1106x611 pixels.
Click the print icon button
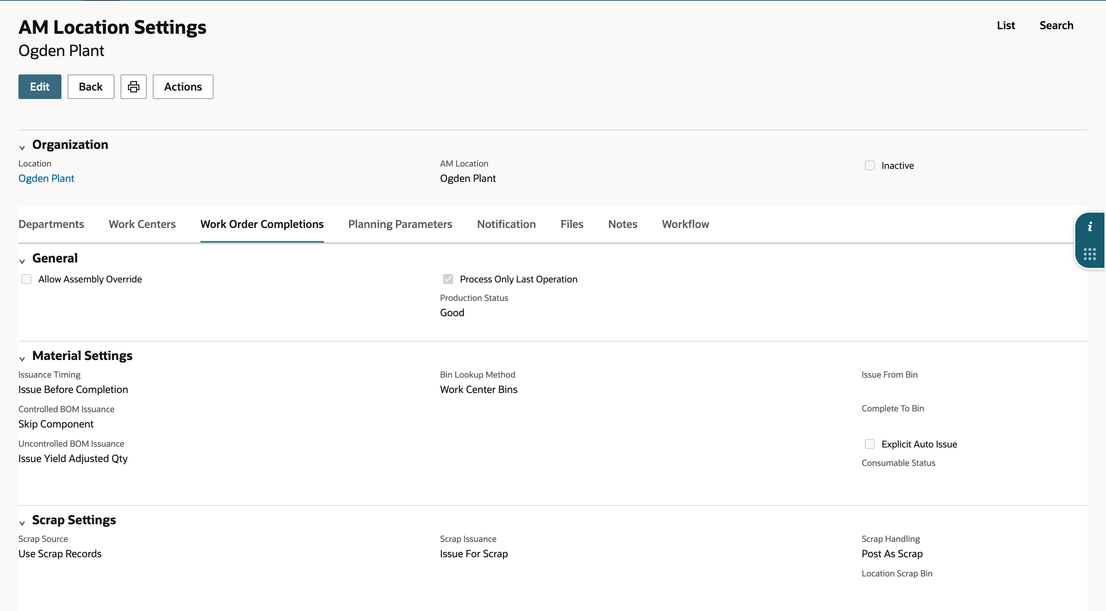[x=134, y=87]
